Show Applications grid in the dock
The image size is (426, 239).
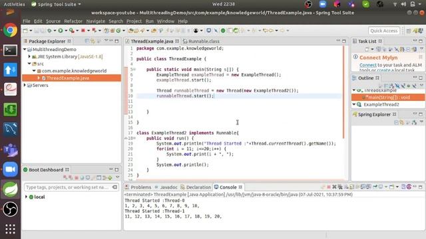pos(11,229)
